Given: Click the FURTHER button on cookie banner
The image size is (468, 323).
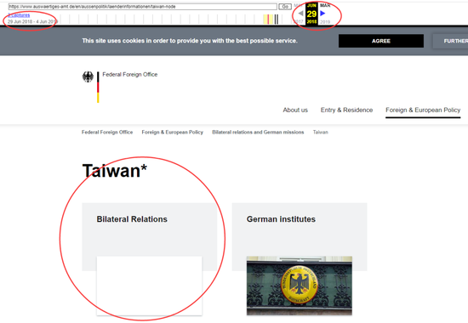Looking at the screenshot, I should tap(450, 41).
